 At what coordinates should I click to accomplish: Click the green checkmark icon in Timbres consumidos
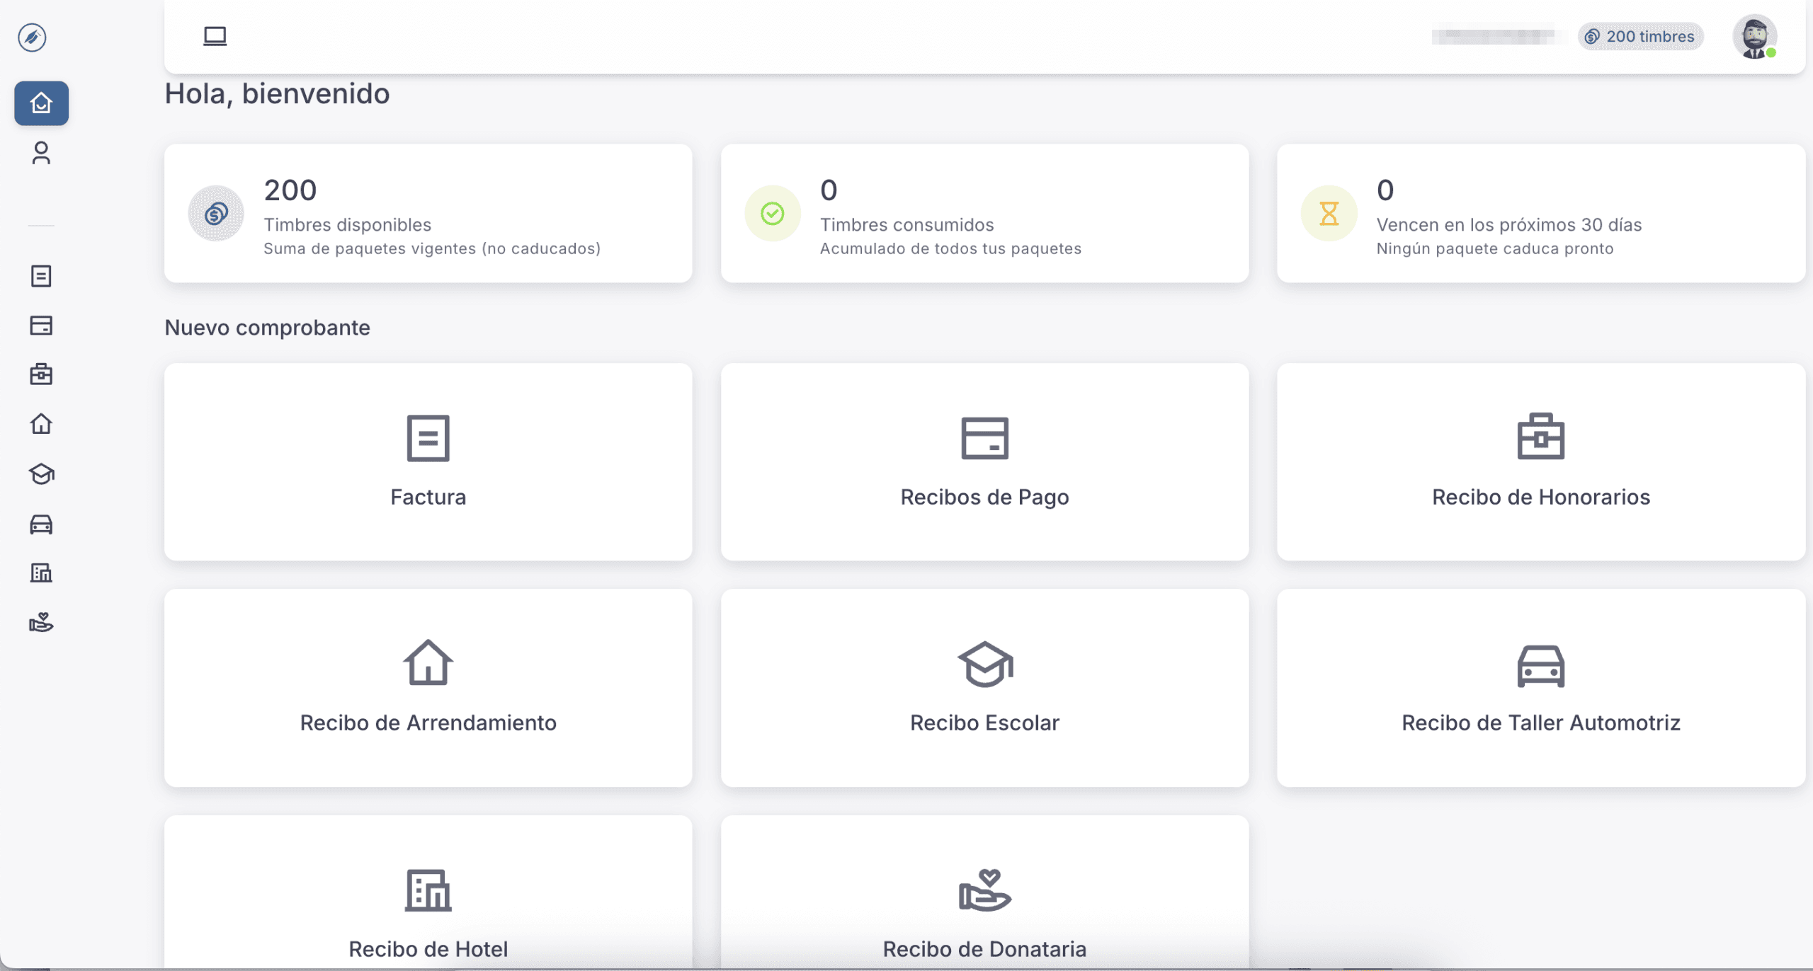pyautogui.click(x=772, y=213)
